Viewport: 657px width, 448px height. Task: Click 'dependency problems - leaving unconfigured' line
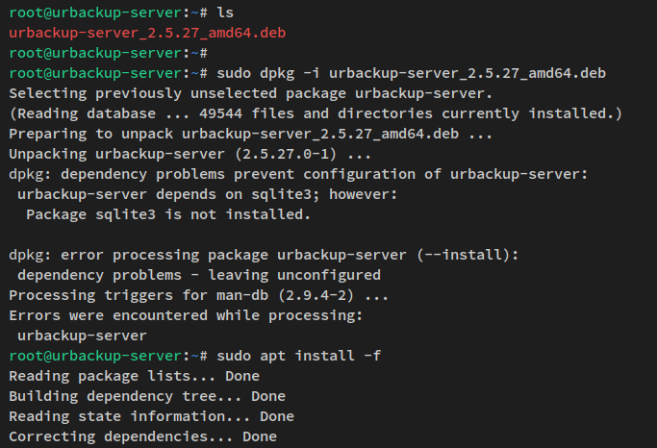[199, 275]
